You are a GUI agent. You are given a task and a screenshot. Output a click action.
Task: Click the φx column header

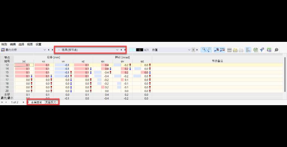(x=103, y=61)
